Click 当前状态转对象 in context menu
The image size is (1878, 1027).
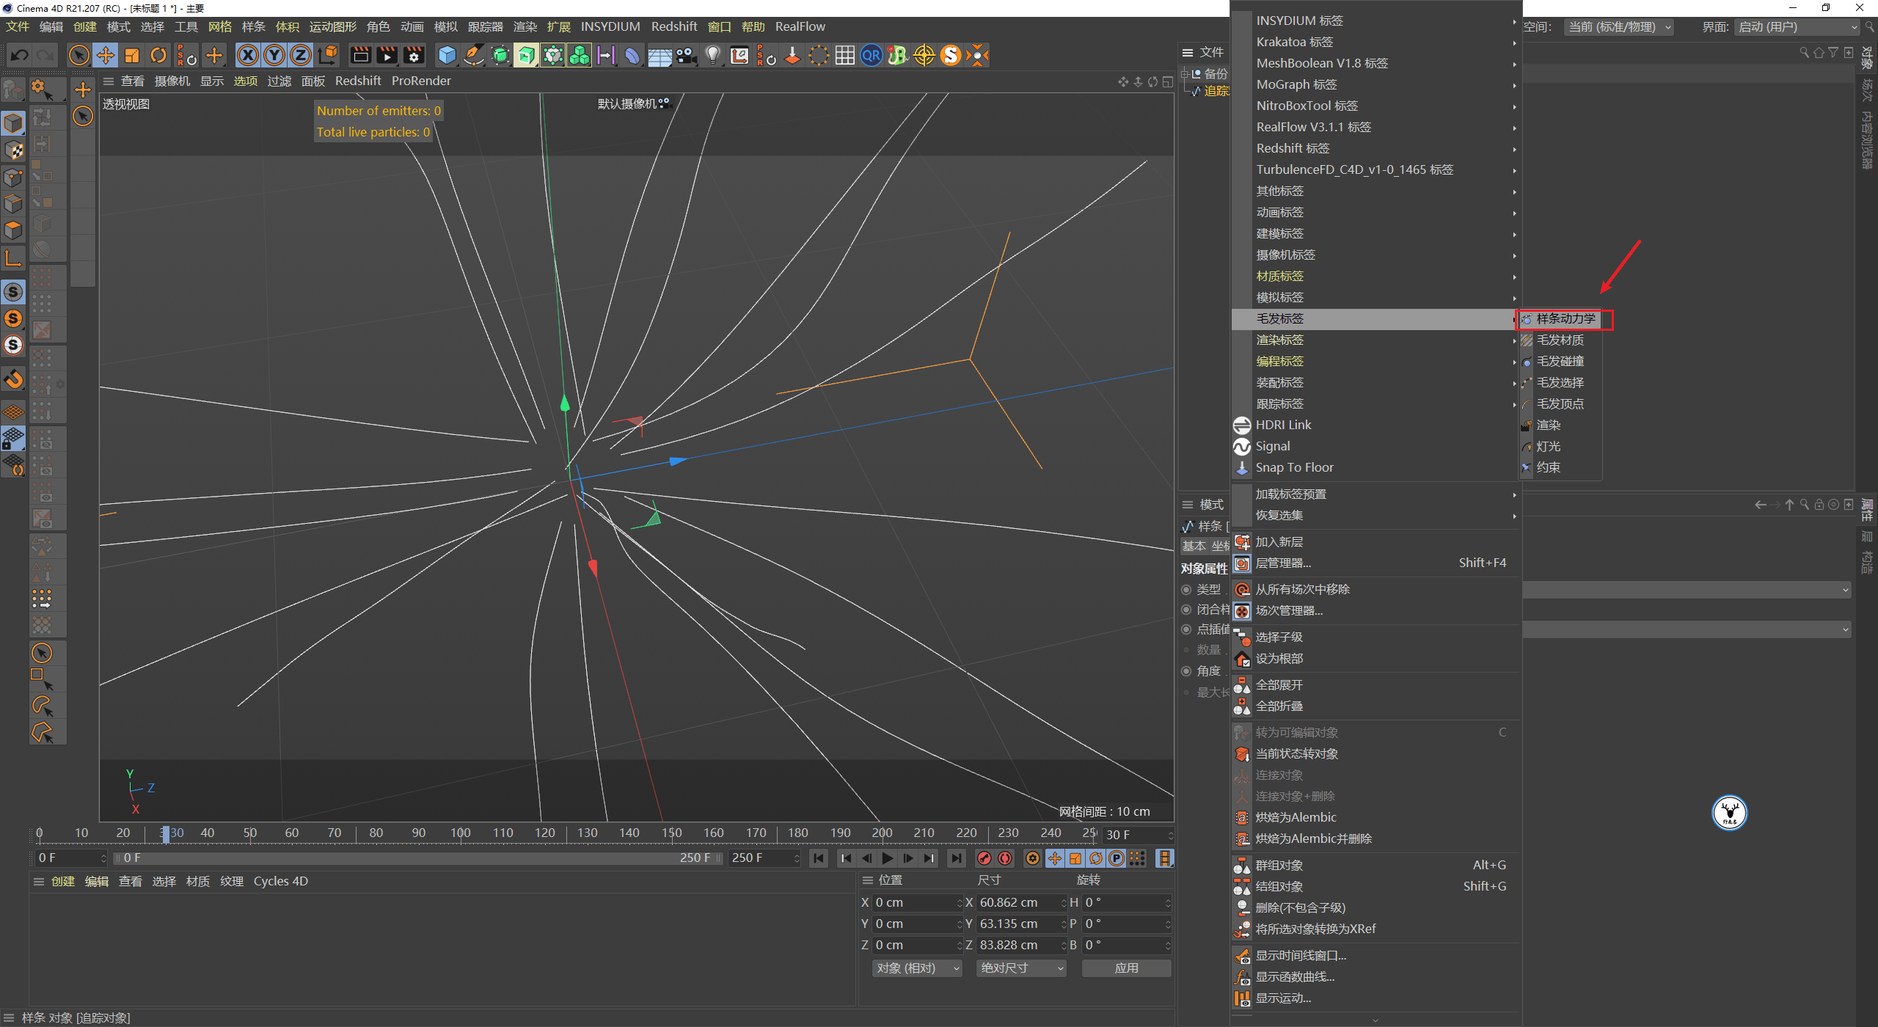tap(1296, 754)
